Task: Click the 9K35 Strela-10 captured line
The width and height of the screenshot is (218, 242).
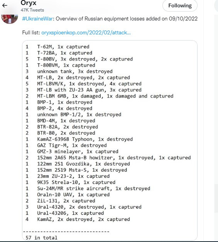Action: pyautogui.click(x=70, y=182)
